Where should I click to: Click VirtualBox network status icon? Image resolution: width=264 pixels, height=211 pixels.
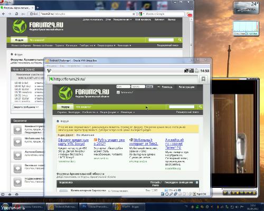[175, 194]
